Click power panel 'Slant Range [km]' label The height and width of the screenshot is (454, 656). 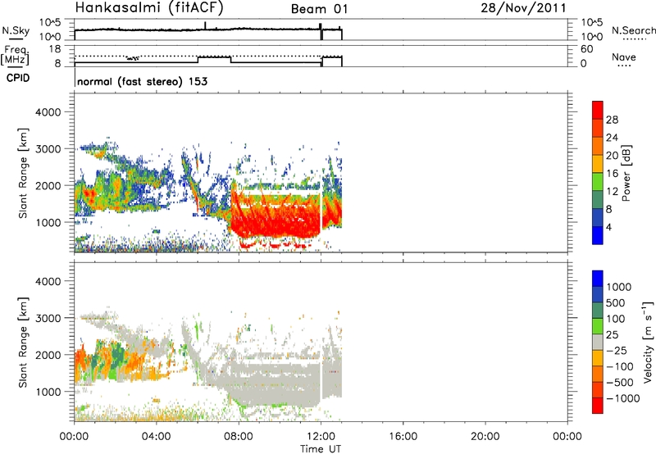click(23, 173)
